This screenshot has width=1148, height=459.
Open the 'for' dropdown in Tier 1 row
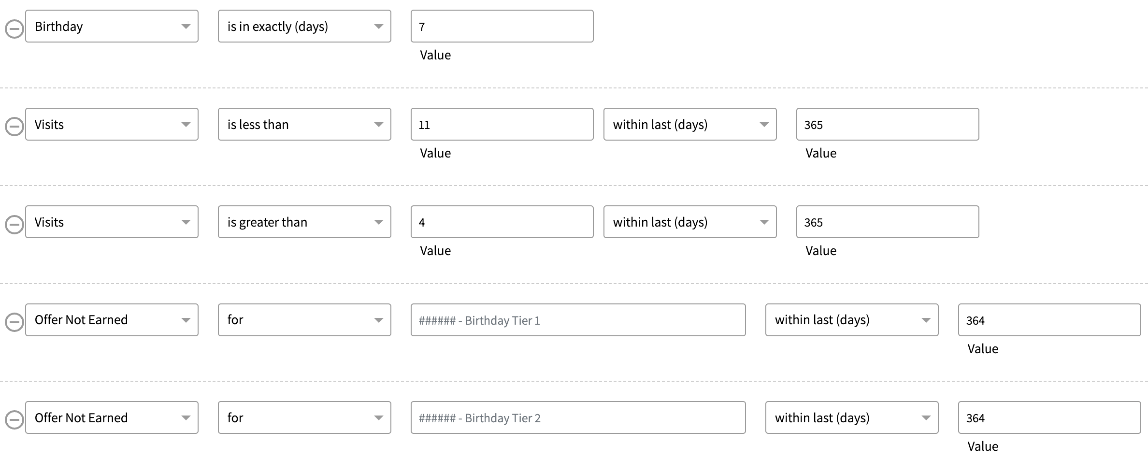pyautogui.click(x=304, y=320)
